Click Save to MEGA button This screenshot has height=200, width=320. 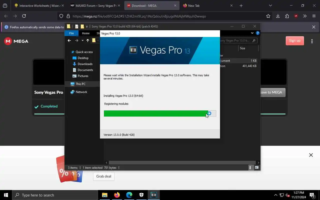point(271,92)
